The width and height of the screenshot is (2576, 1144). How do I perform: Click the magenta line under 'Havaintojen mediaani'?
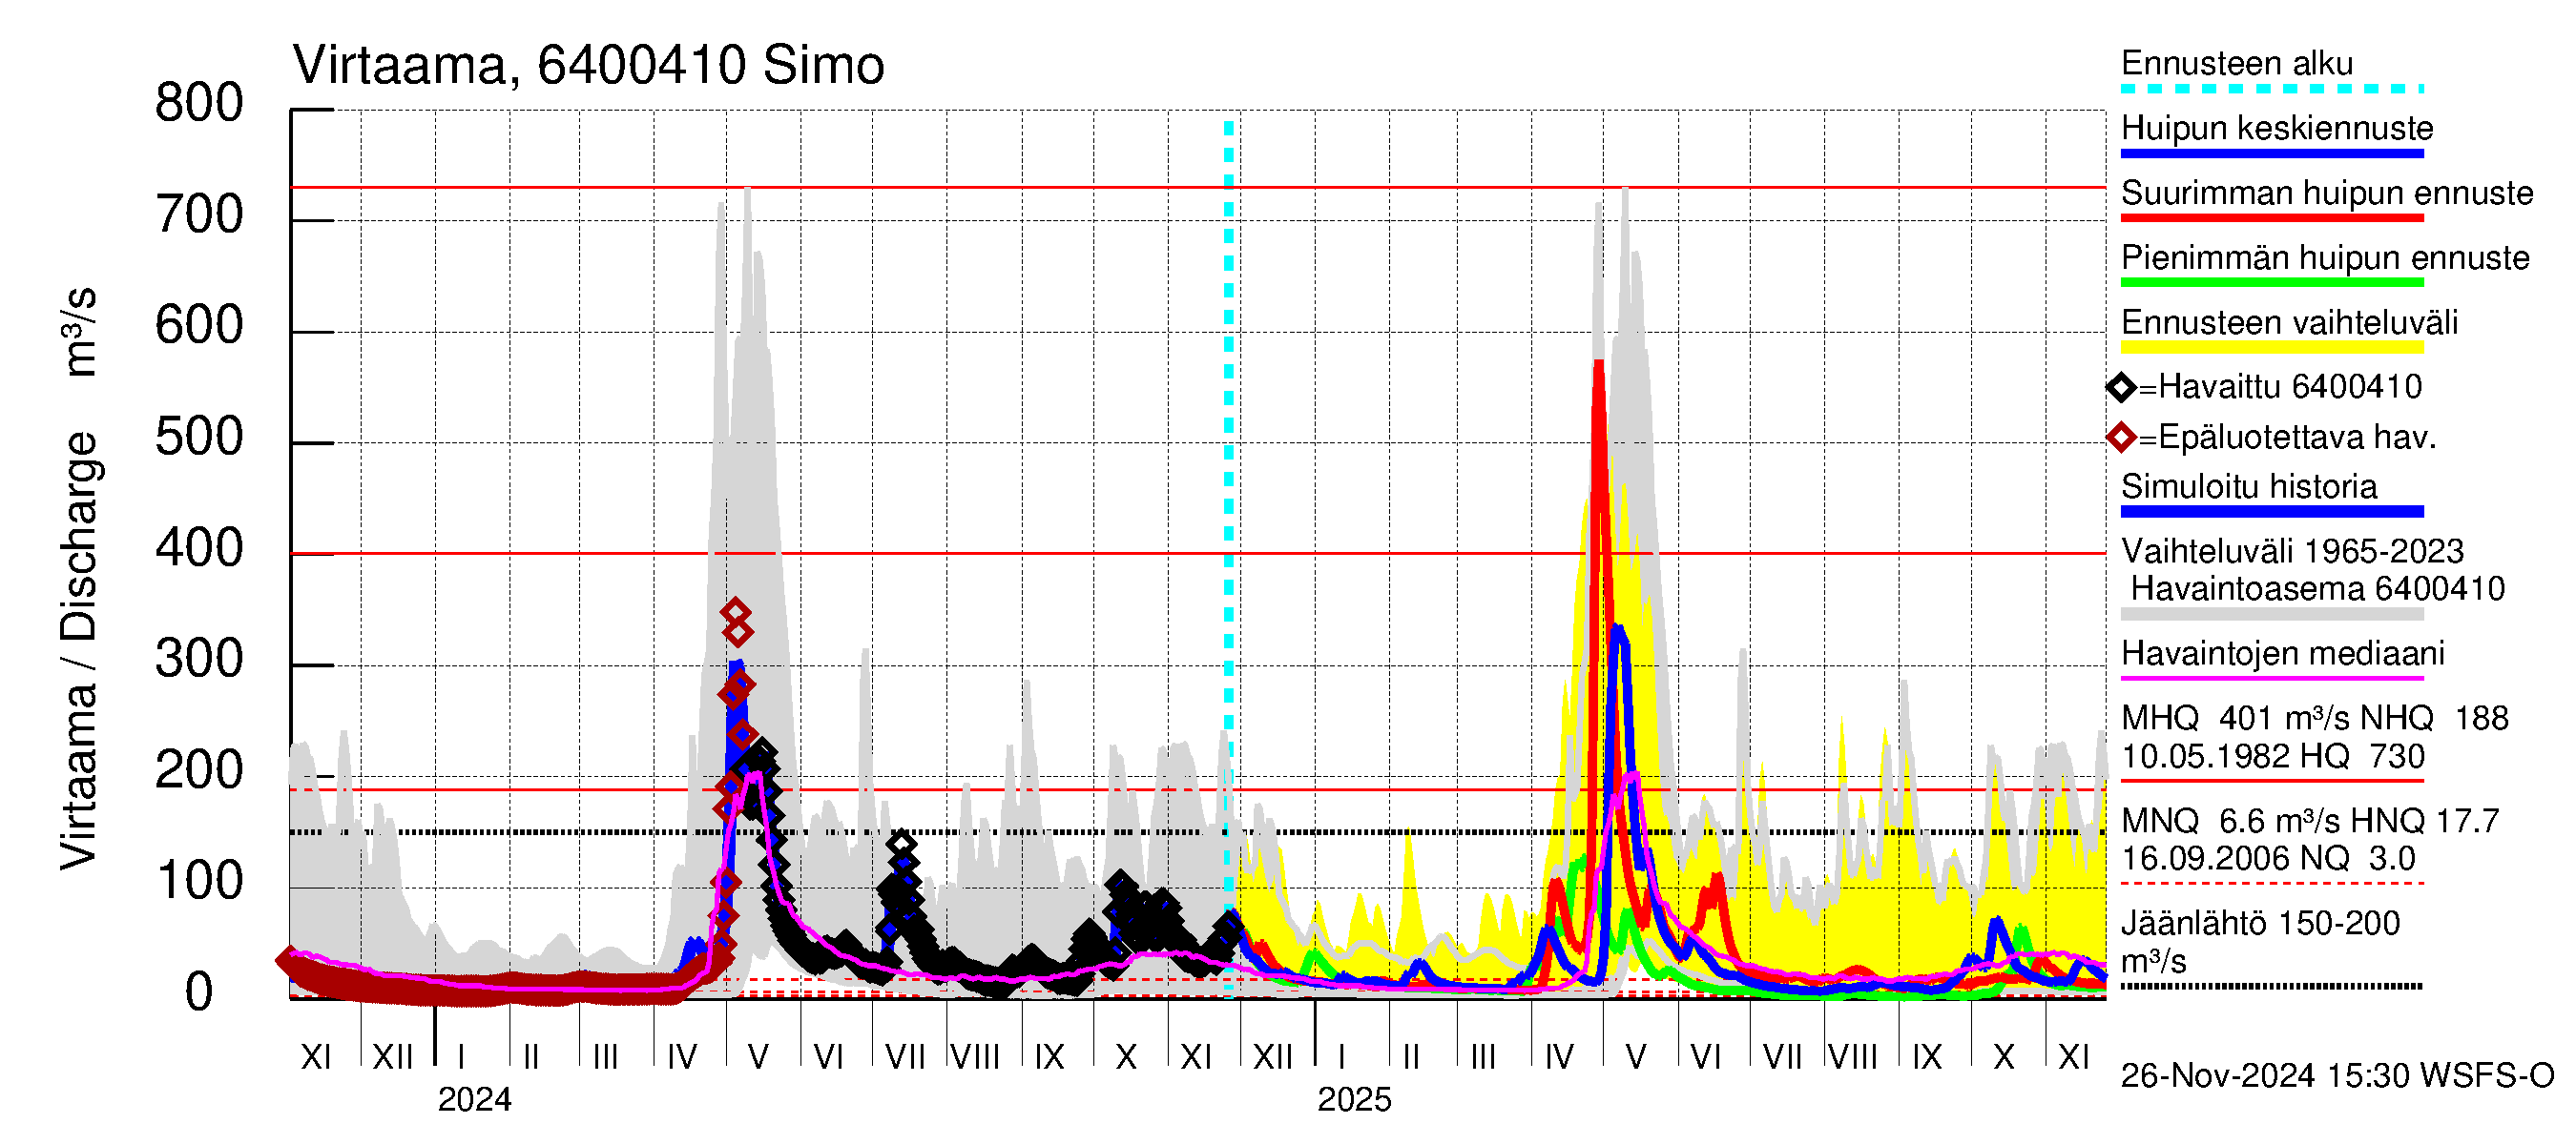tap(2272, 679)
